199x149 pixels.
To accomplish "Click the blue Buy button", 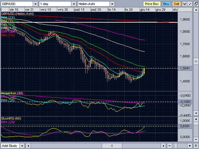I will 166,4.
